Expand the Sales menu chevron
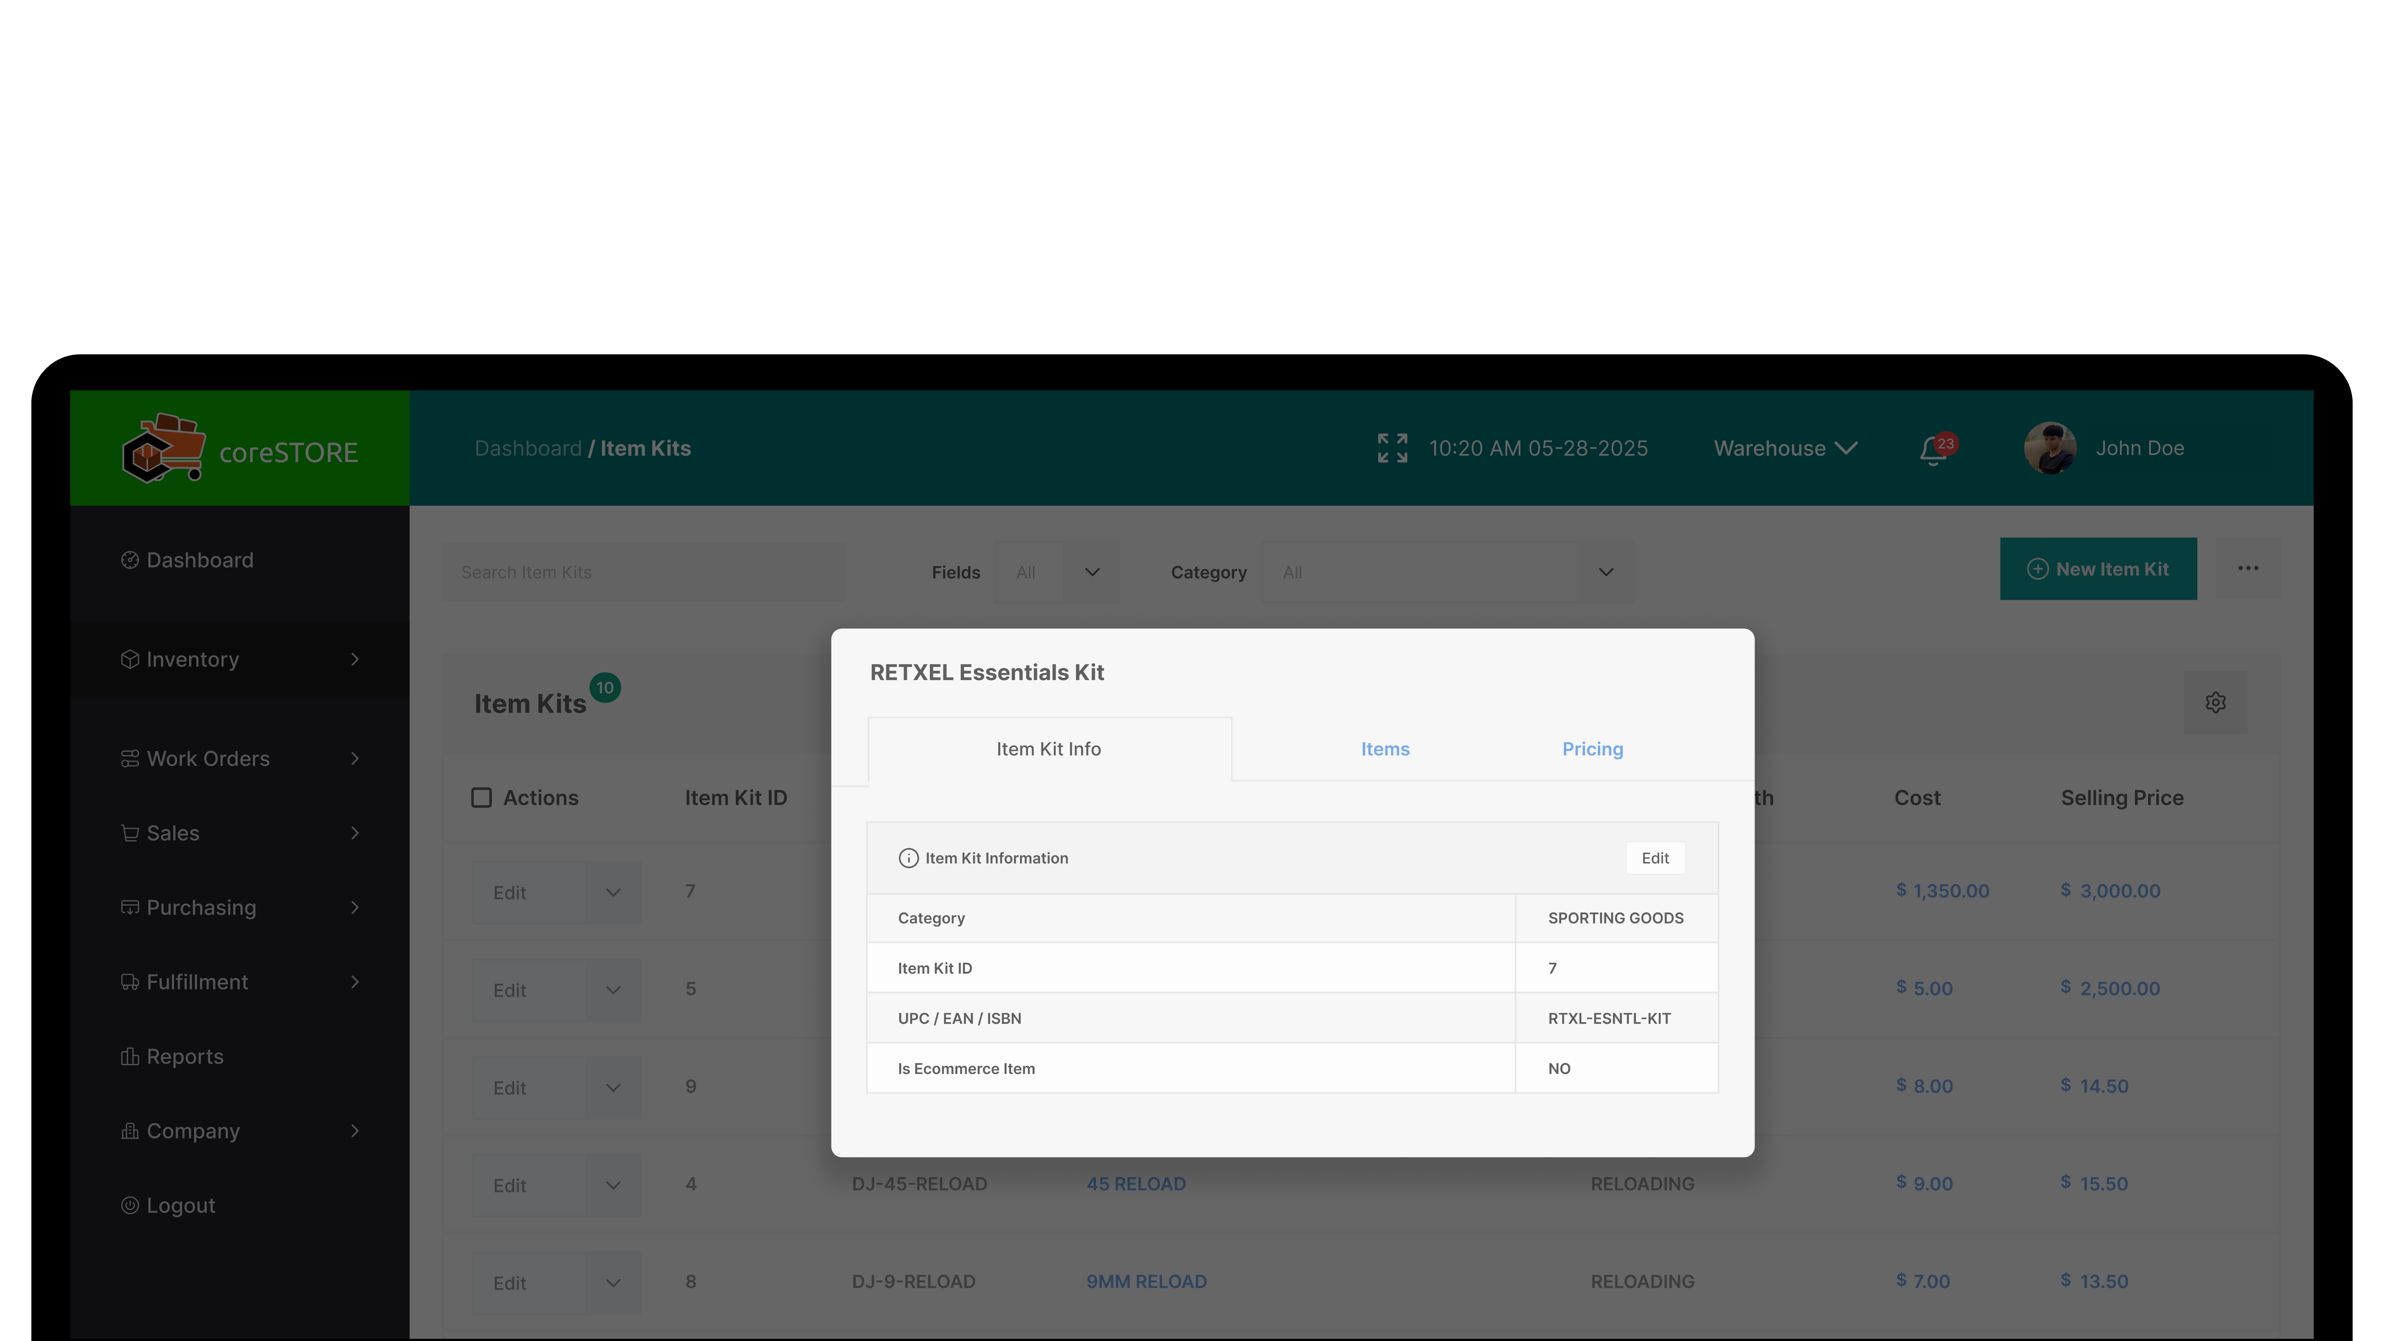2384x1341 pixels. click(354, 833)
